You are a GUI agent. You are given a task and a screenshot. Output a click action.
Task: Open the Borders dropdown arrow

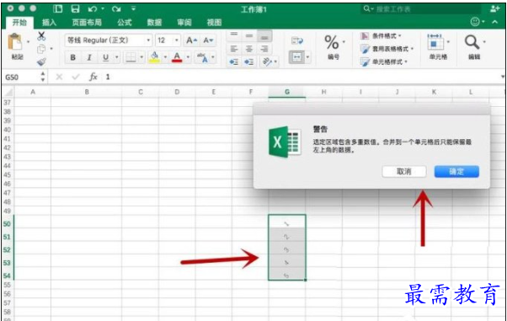(x=141, y=57)
